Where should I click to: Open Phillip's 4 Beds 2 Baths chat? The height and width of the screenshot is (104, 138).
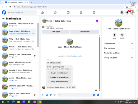click(x=18, y=40)
